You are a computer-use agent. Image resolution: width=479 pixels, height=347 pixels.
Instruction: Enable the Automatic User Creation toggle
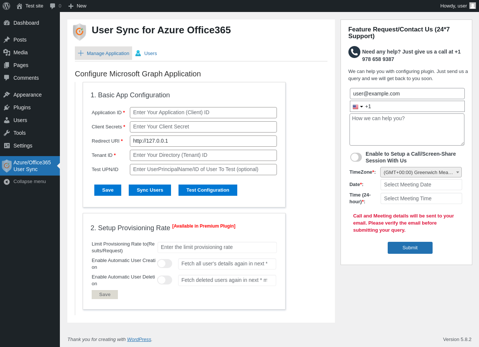click(x=165, y=264)
